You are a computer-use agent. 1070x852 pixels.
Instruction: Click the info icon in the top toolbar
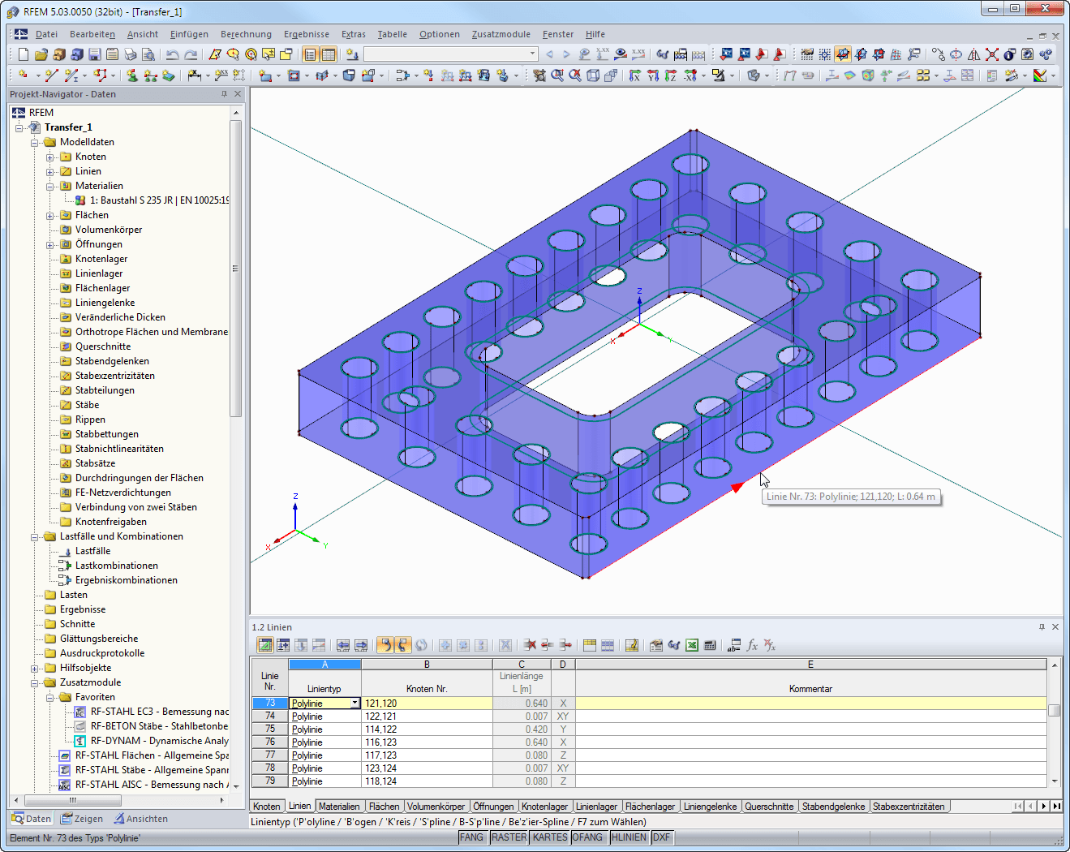tap(1010, 54)
